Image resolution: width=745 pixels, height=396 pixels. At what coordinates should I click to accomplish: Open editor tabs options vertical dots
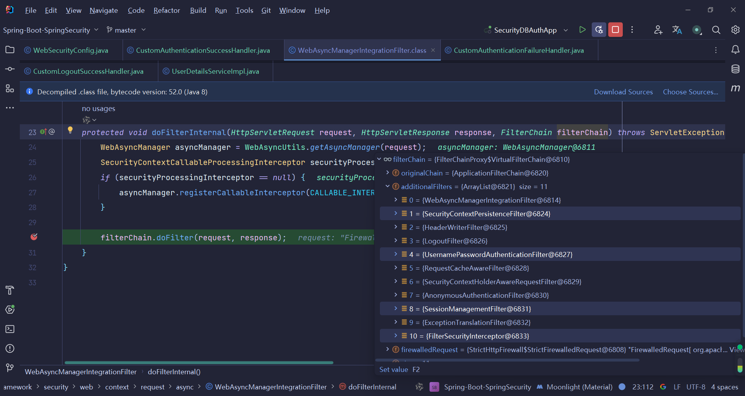pos(716,50)
